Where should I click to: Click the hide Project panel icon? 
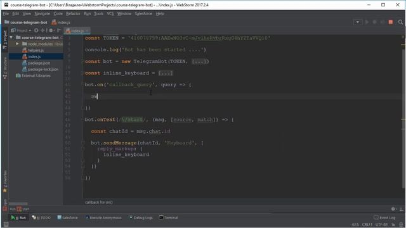pos(59,30)
